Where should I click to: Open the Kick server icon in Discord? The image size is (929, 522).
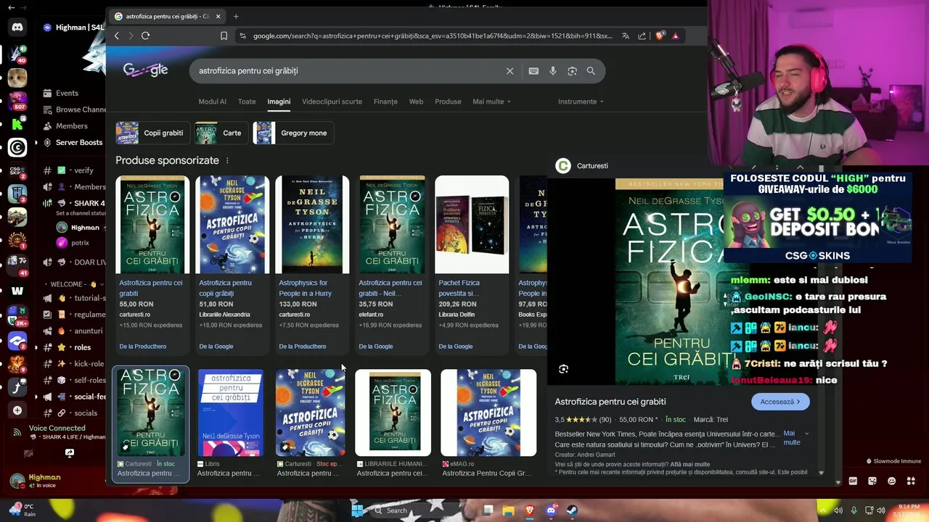tap(17, 123)
